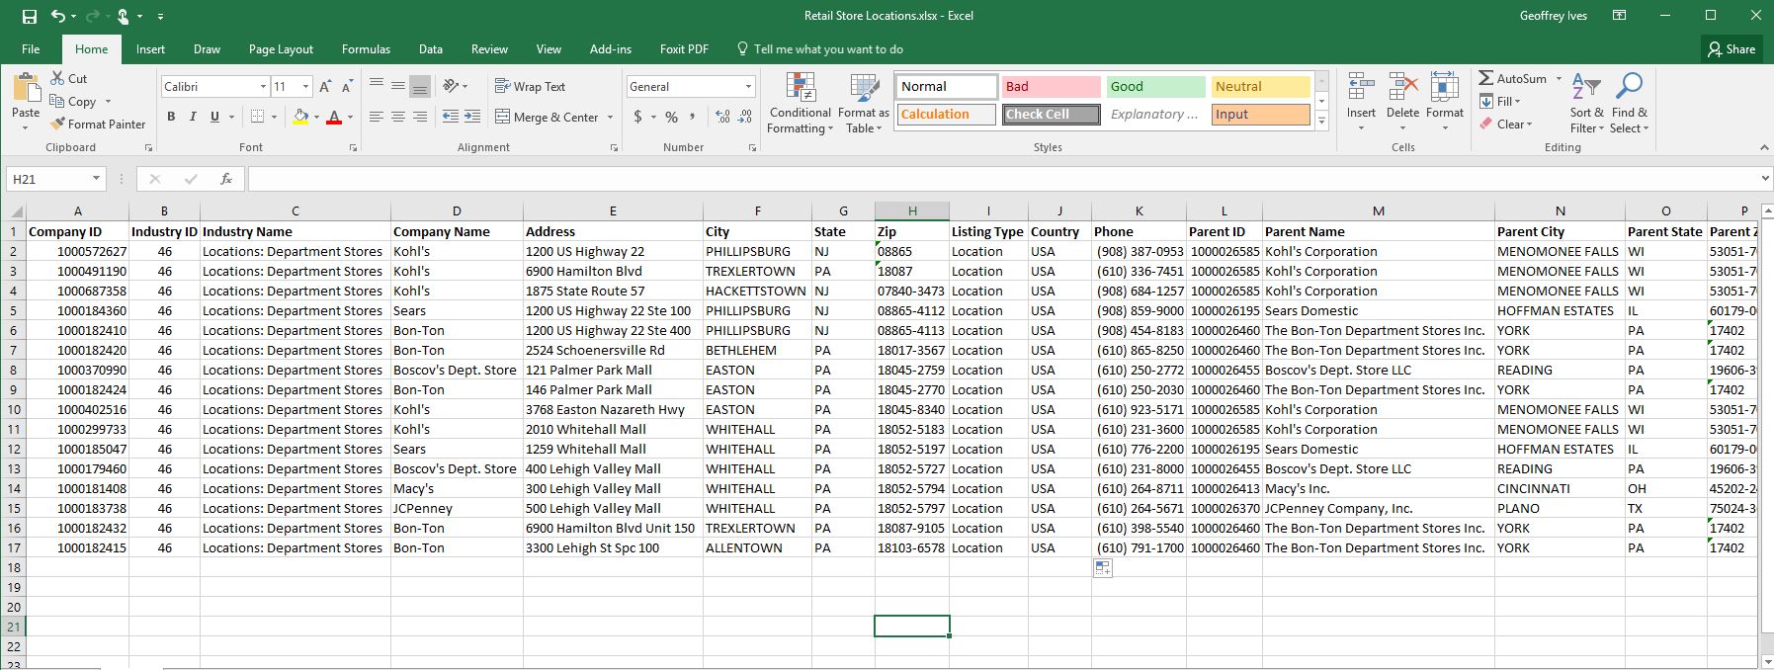Click the Paste clipboard icon
The height and width of the screenshot is (670, 1774).
click(x=26, y=89)
